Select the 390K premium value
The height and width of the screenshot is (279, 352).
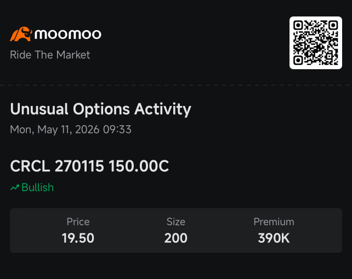tap(274, 238)
